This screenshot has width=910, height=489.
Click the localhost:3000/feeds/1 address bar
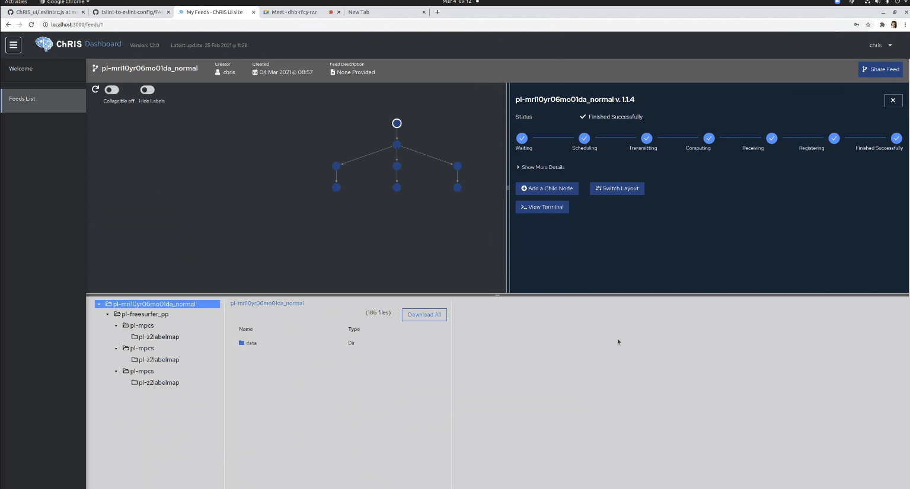click(445, 24)
